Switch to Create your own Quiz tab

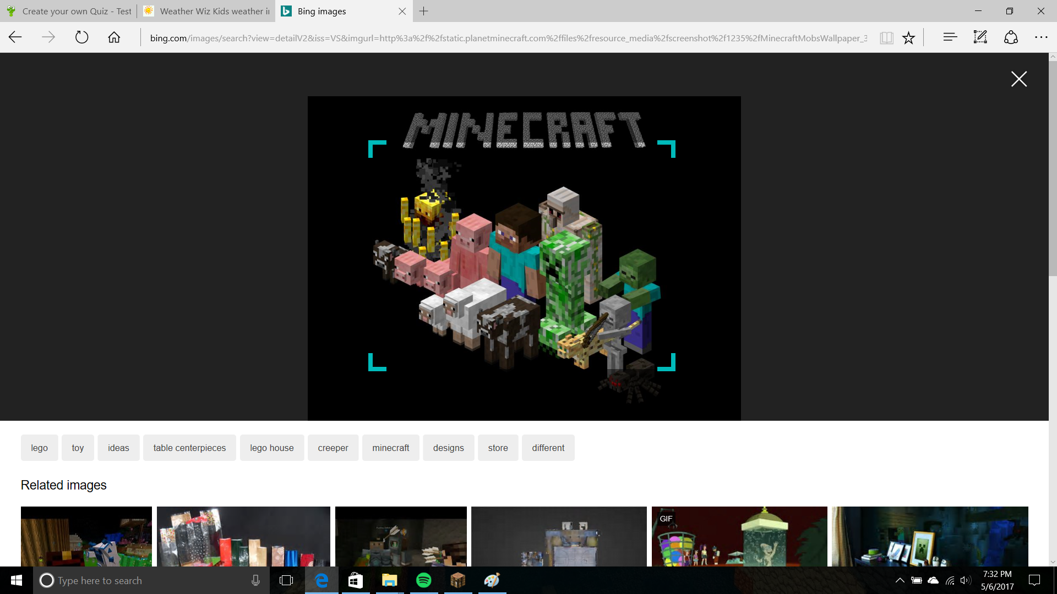click(68, 11)
